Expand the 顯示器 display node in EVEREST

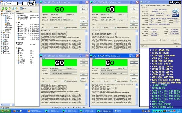click(x=2, y=36)
